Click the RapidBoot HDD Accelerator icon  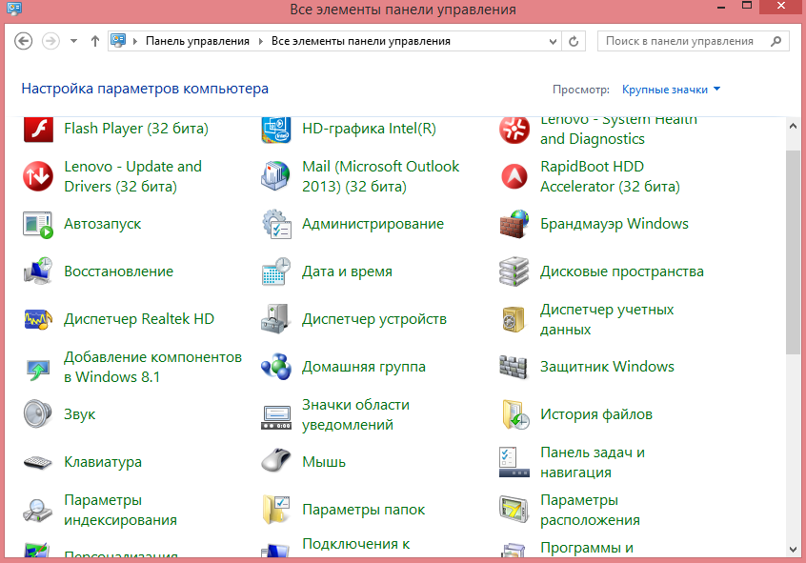[x=514, y=176]
